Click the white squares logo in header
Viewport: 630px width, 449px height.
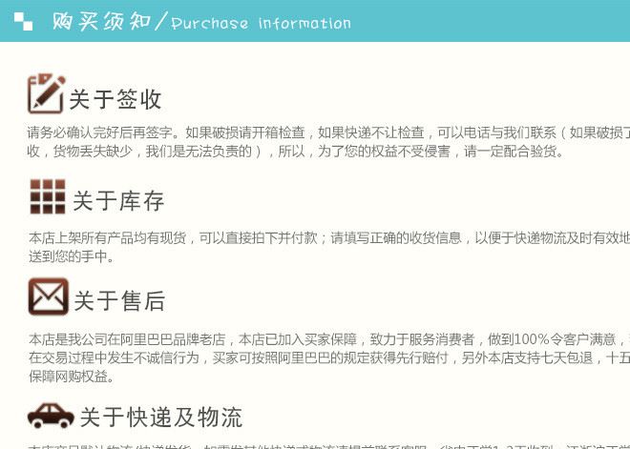23,21
